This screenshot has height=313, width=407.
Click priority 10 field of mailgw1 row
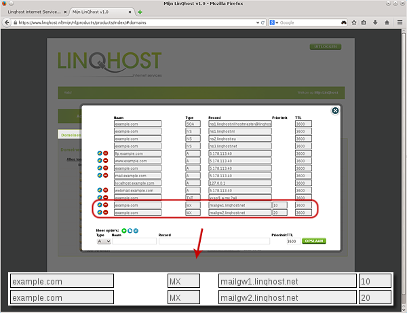click(x=279, y=205)
